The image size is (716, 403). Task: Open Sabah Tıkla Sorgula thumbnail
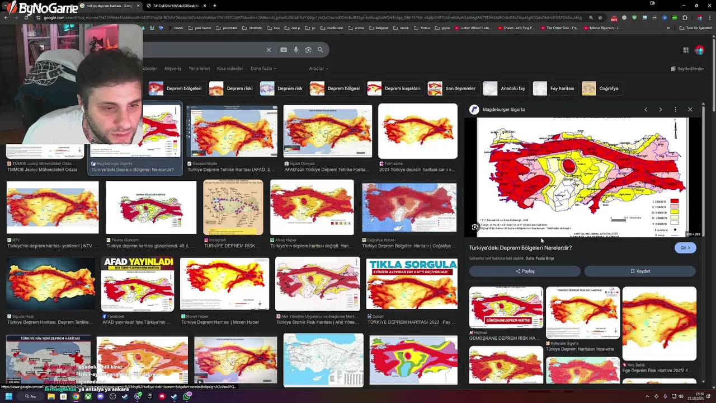tap(412, 284)
